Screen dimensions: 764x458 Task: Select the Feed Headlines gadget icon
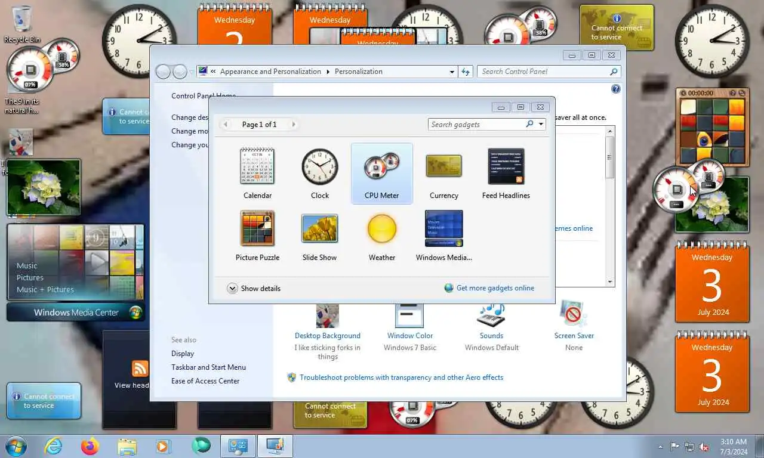(506, 166)
